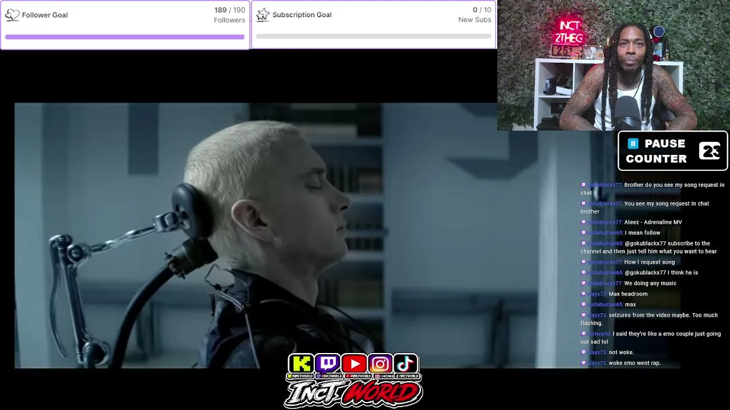Click the "189 / 190" follower count
This screenshot has height=410, width=730.
229,10
